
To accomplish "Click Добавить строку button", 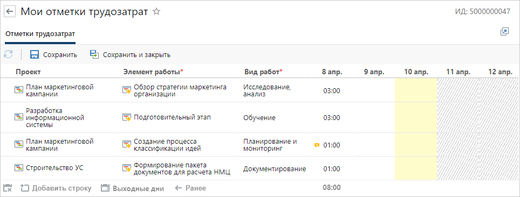I will 56,188.
